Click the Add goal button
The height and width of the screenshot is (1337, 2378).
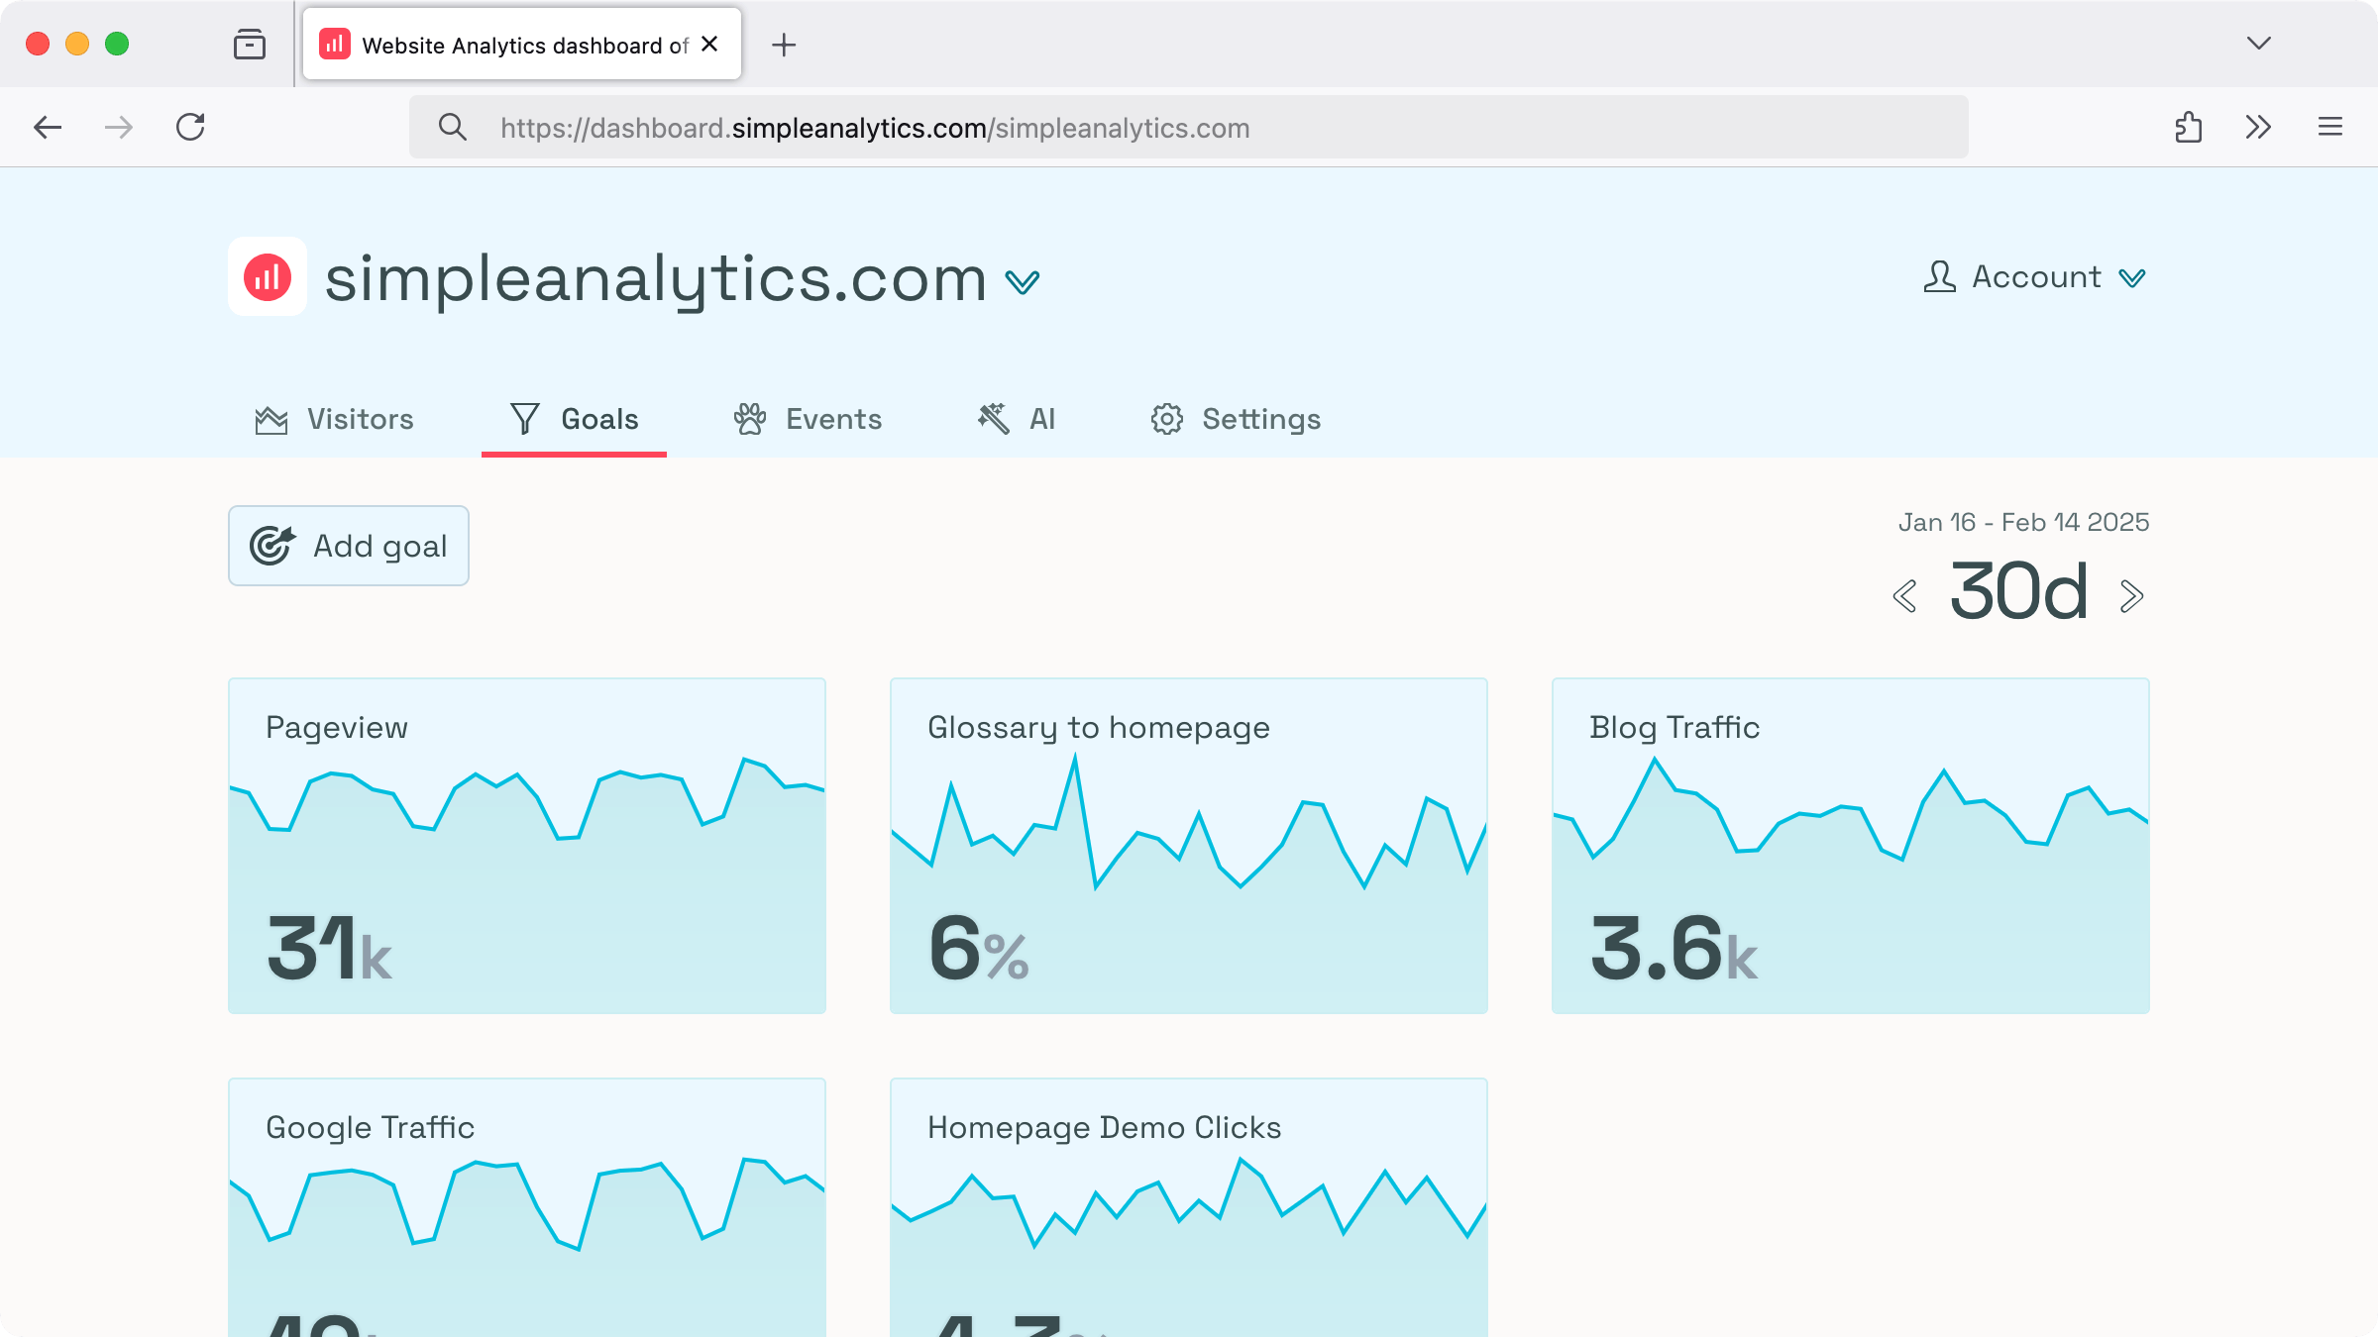coord(349,546)
